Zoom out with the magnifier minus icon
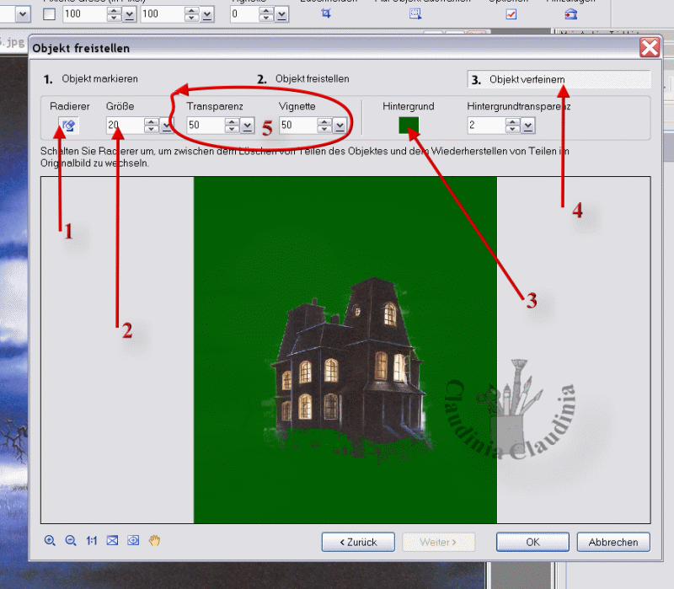This screenshot has width=674, height=589. click(71, 540)
